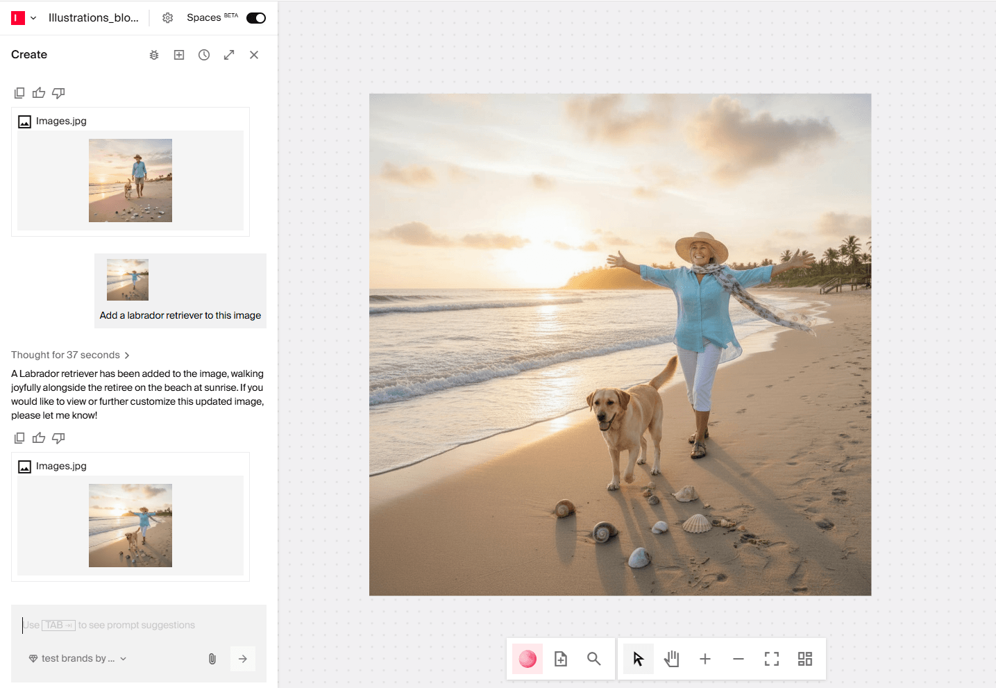
Task: Send the prompt with the arrow button
Action: point(242,658)
